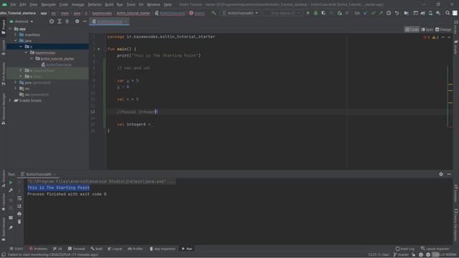Click the pin tab icon in Run panel
The image size is (459, 258).
(x=11, y=228)
